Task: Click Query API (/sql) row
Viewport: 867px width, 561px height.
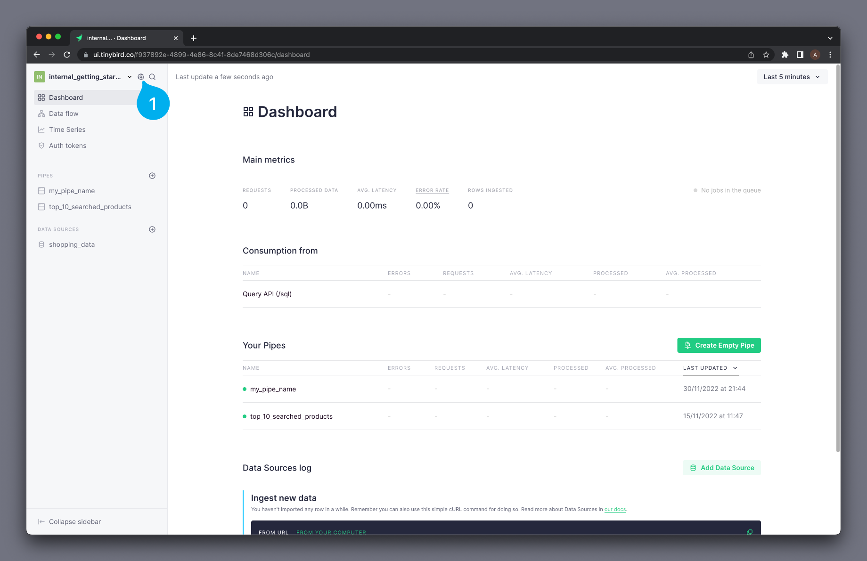Action: click(502, 294)
